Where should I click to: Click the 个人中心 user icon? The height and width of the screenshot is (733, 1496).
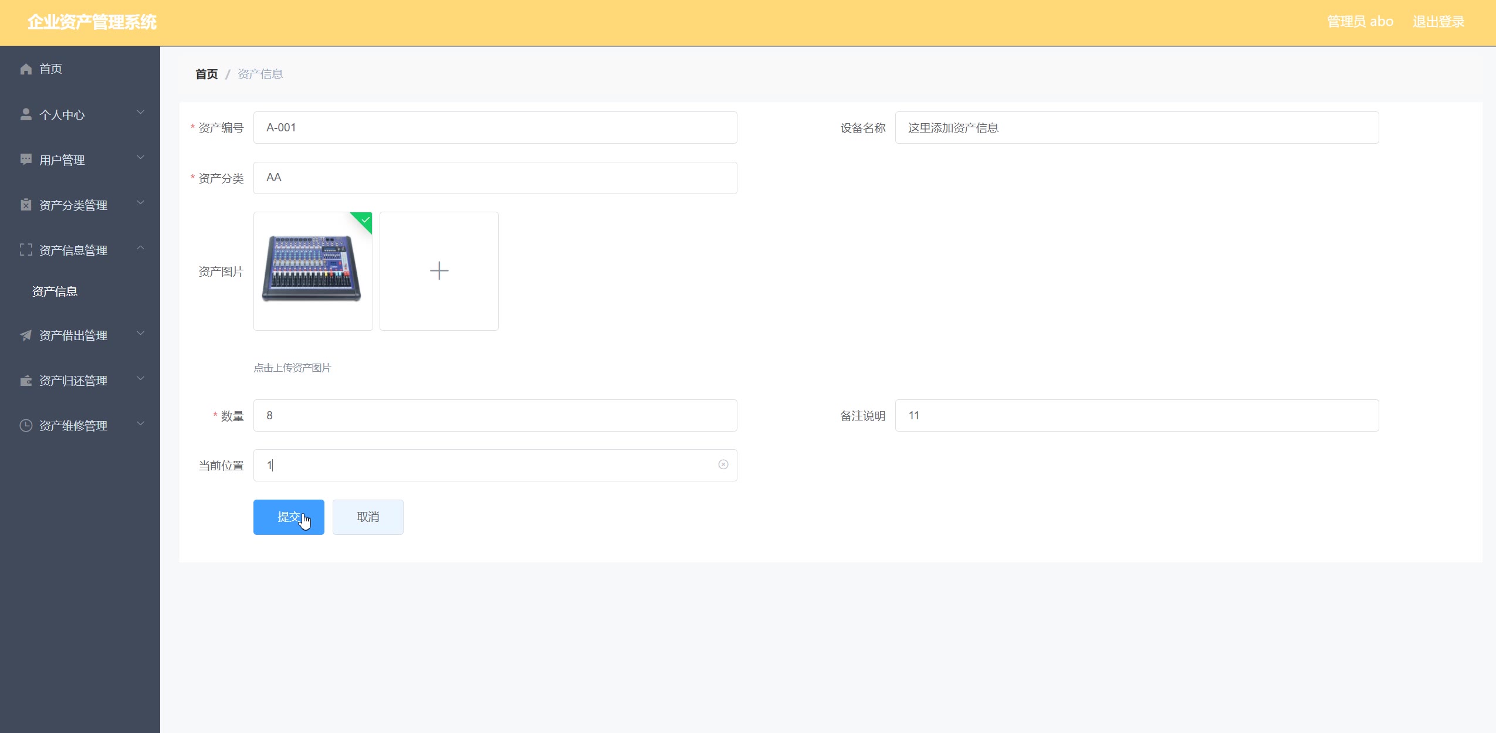(26, 114)
